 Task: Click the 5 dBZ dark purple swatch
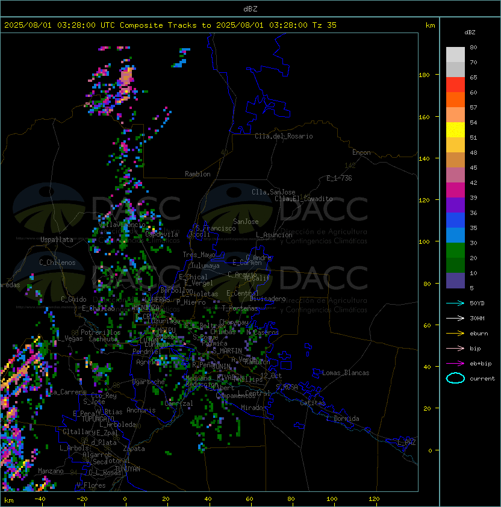point(455,281)
